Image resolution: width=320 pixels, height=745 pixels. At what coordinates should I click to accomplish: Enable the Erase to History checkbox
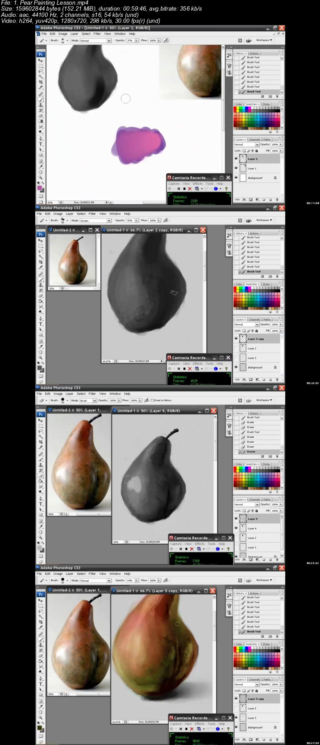pyautogui.click(x=152, y=400)
